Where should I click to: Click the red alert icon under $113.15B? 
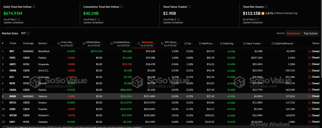258,19
